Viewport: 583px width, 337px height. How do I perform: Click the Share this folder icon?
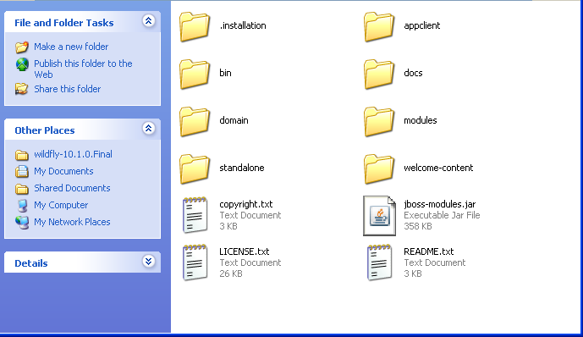pyautogui.click(x=21, y=89)
